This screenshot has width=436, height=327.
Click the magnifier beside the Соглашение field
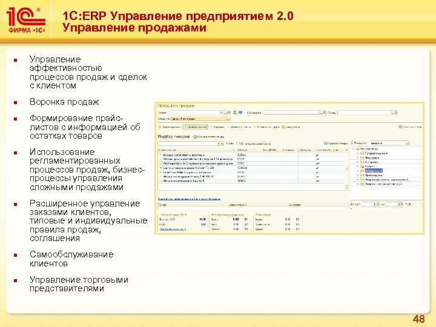pos(324,113)
